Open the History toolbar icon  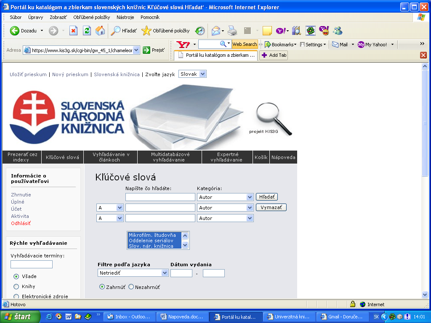pyautogui.click(x=200, y=31)
